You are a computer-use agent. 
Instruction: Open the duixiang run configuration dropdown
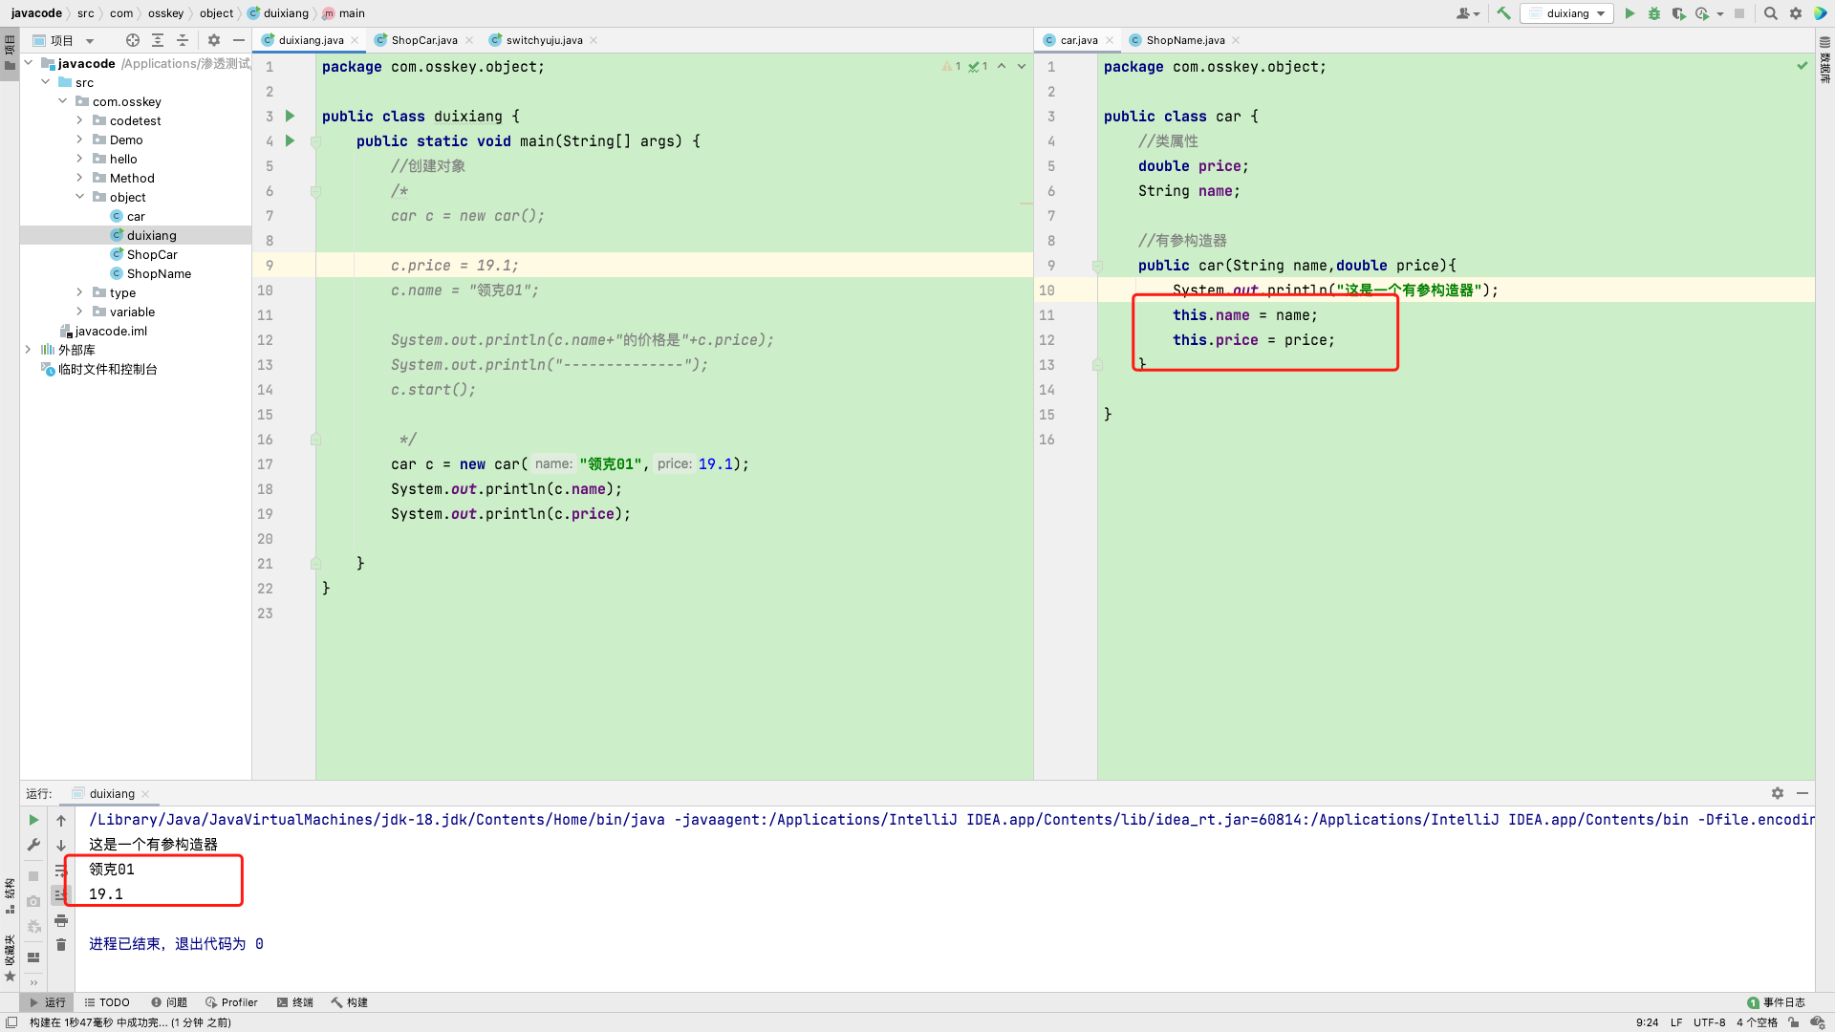[x=1566, y=13]
